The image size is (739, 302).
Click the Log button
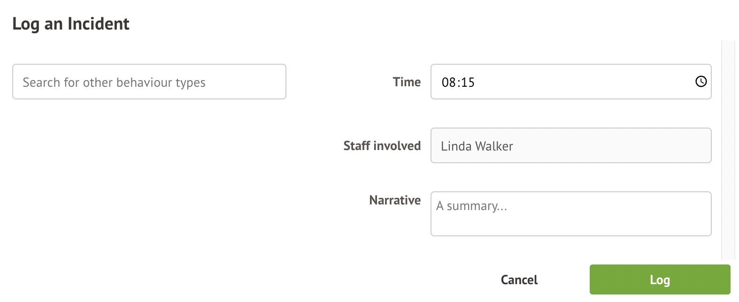tap(660, 279)
